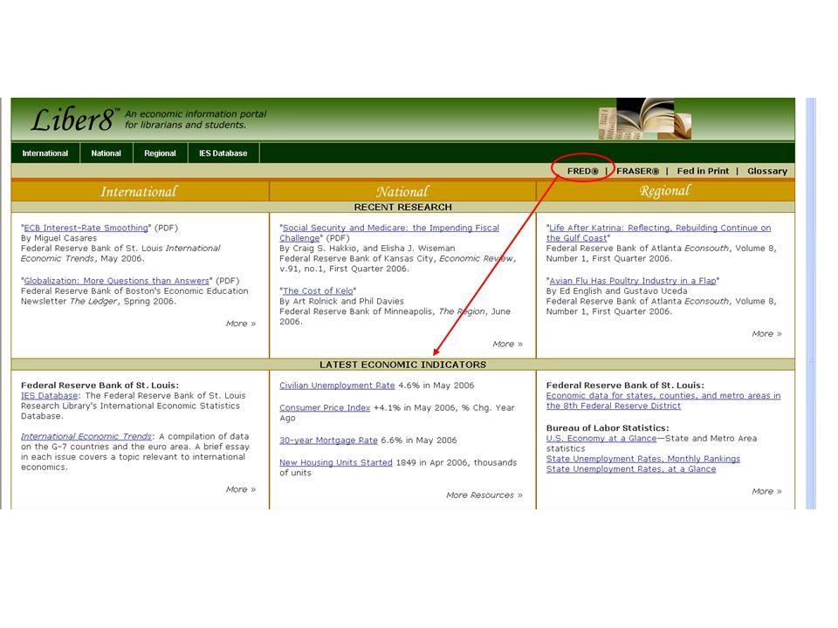Open U.S. Economy at a Glance link
This screenshot has height=628, width=838.
pos(601,438)
